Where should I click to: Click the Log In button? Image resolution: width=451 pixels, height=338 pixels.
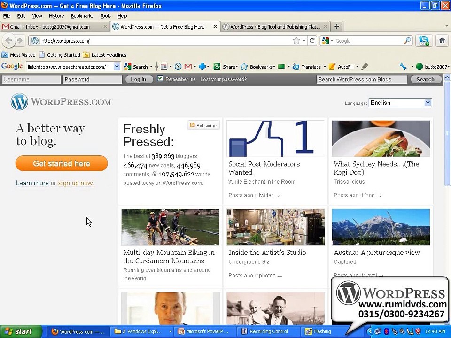point(139,79)
